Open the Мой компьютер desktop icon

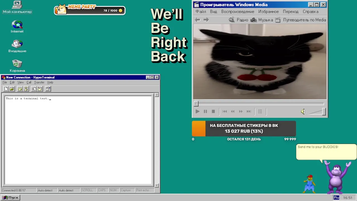[17, 7]
